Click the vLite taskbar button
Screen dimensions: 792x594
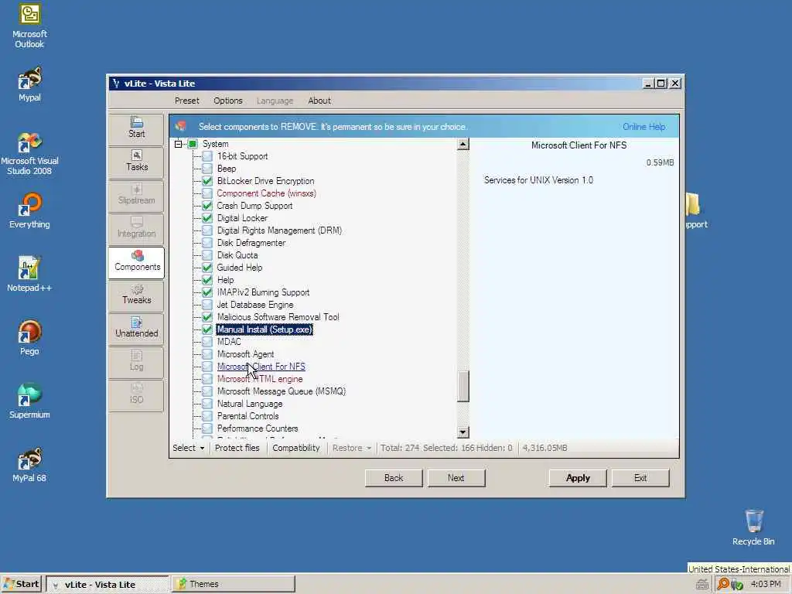click(x=107, y=585)
